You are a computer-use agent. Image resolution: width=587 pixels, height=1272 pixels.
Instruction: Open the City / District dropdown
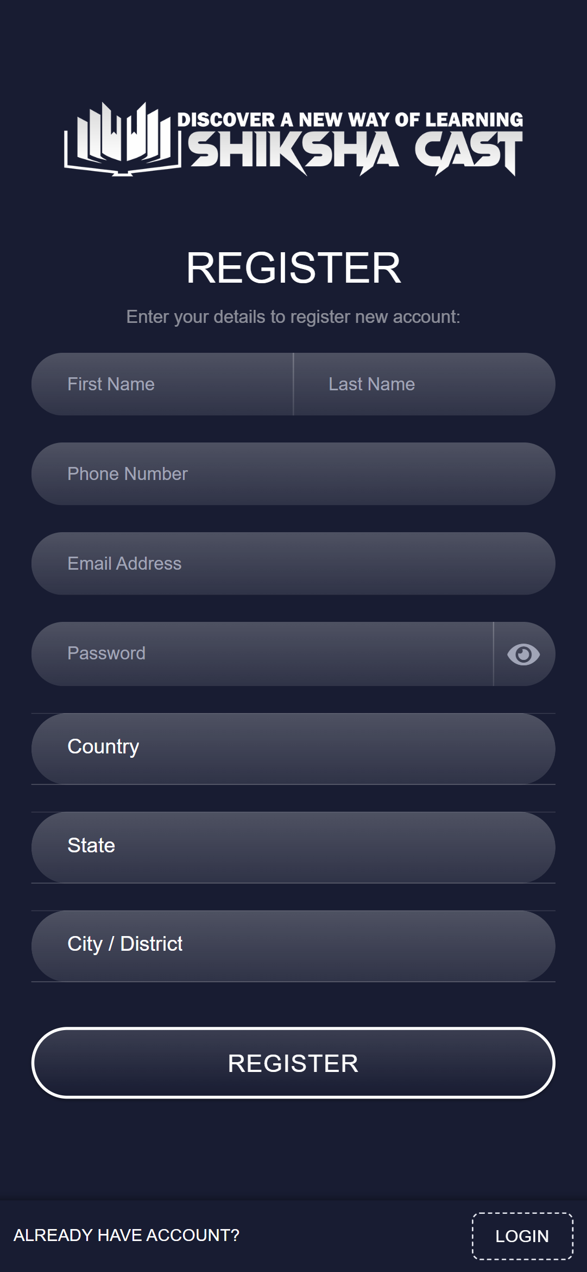coord(293,946)
